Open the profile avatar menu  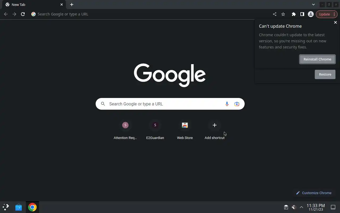pos(311,14)
